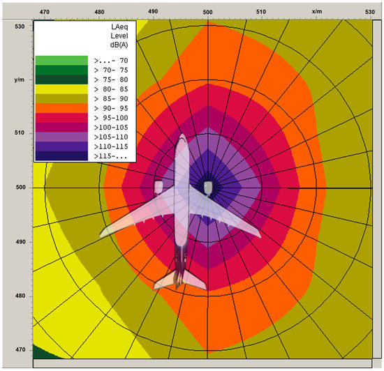The height and width of the screenshot is (371, 384).
Task: Select the dark navy above-115 legend swatch
Action: (61, 156)
